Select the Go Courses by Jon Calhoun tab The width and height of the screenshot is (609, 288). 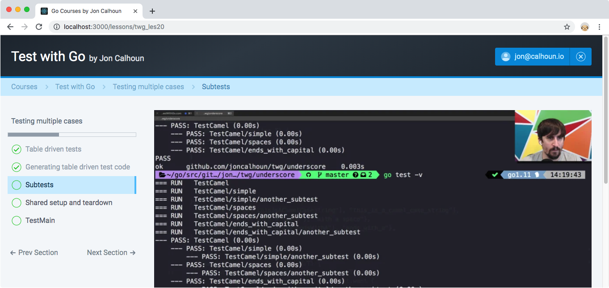click(88, 11)
